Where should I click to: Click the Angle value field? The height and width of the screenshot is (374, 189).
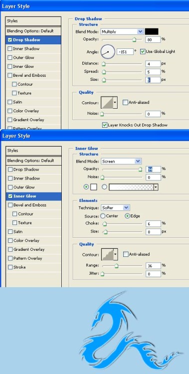coord(125,51)
